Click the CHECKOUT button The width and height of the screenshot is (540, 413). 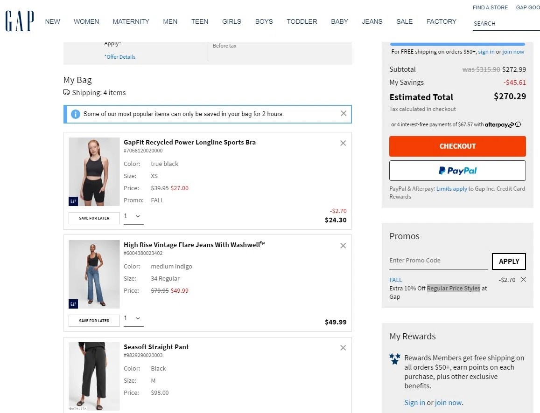[457, 146]
